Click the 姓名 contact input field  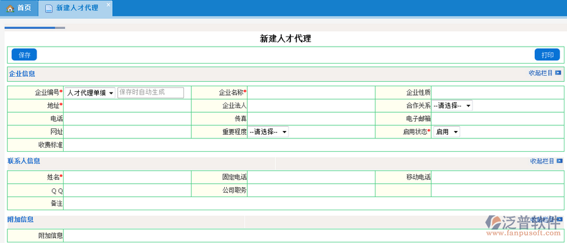pos(127,177)
